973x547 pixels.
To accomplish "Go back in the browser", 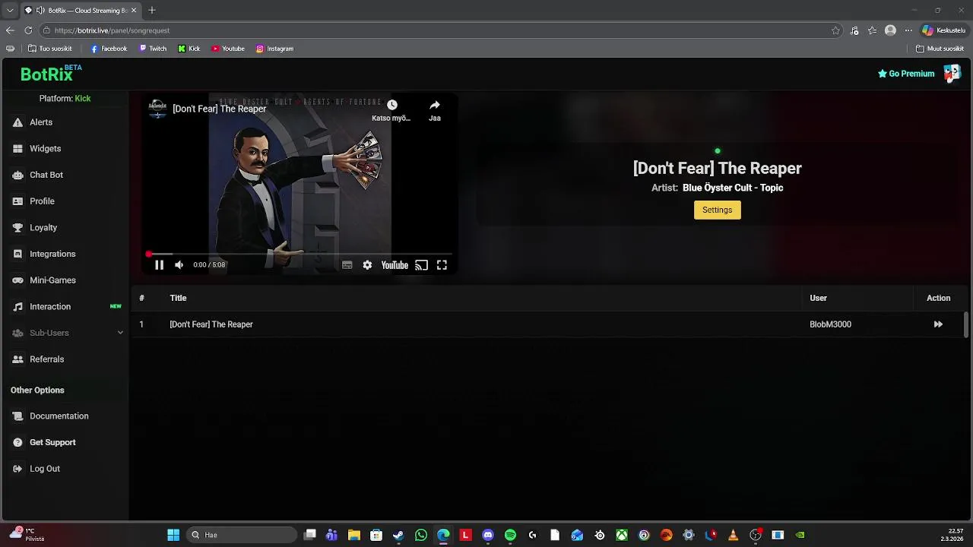I will [10, 30].
